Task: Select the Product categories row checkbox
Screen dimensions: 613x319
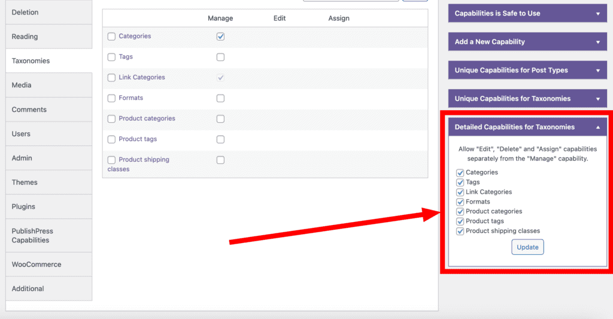Action: click(111, 119)
